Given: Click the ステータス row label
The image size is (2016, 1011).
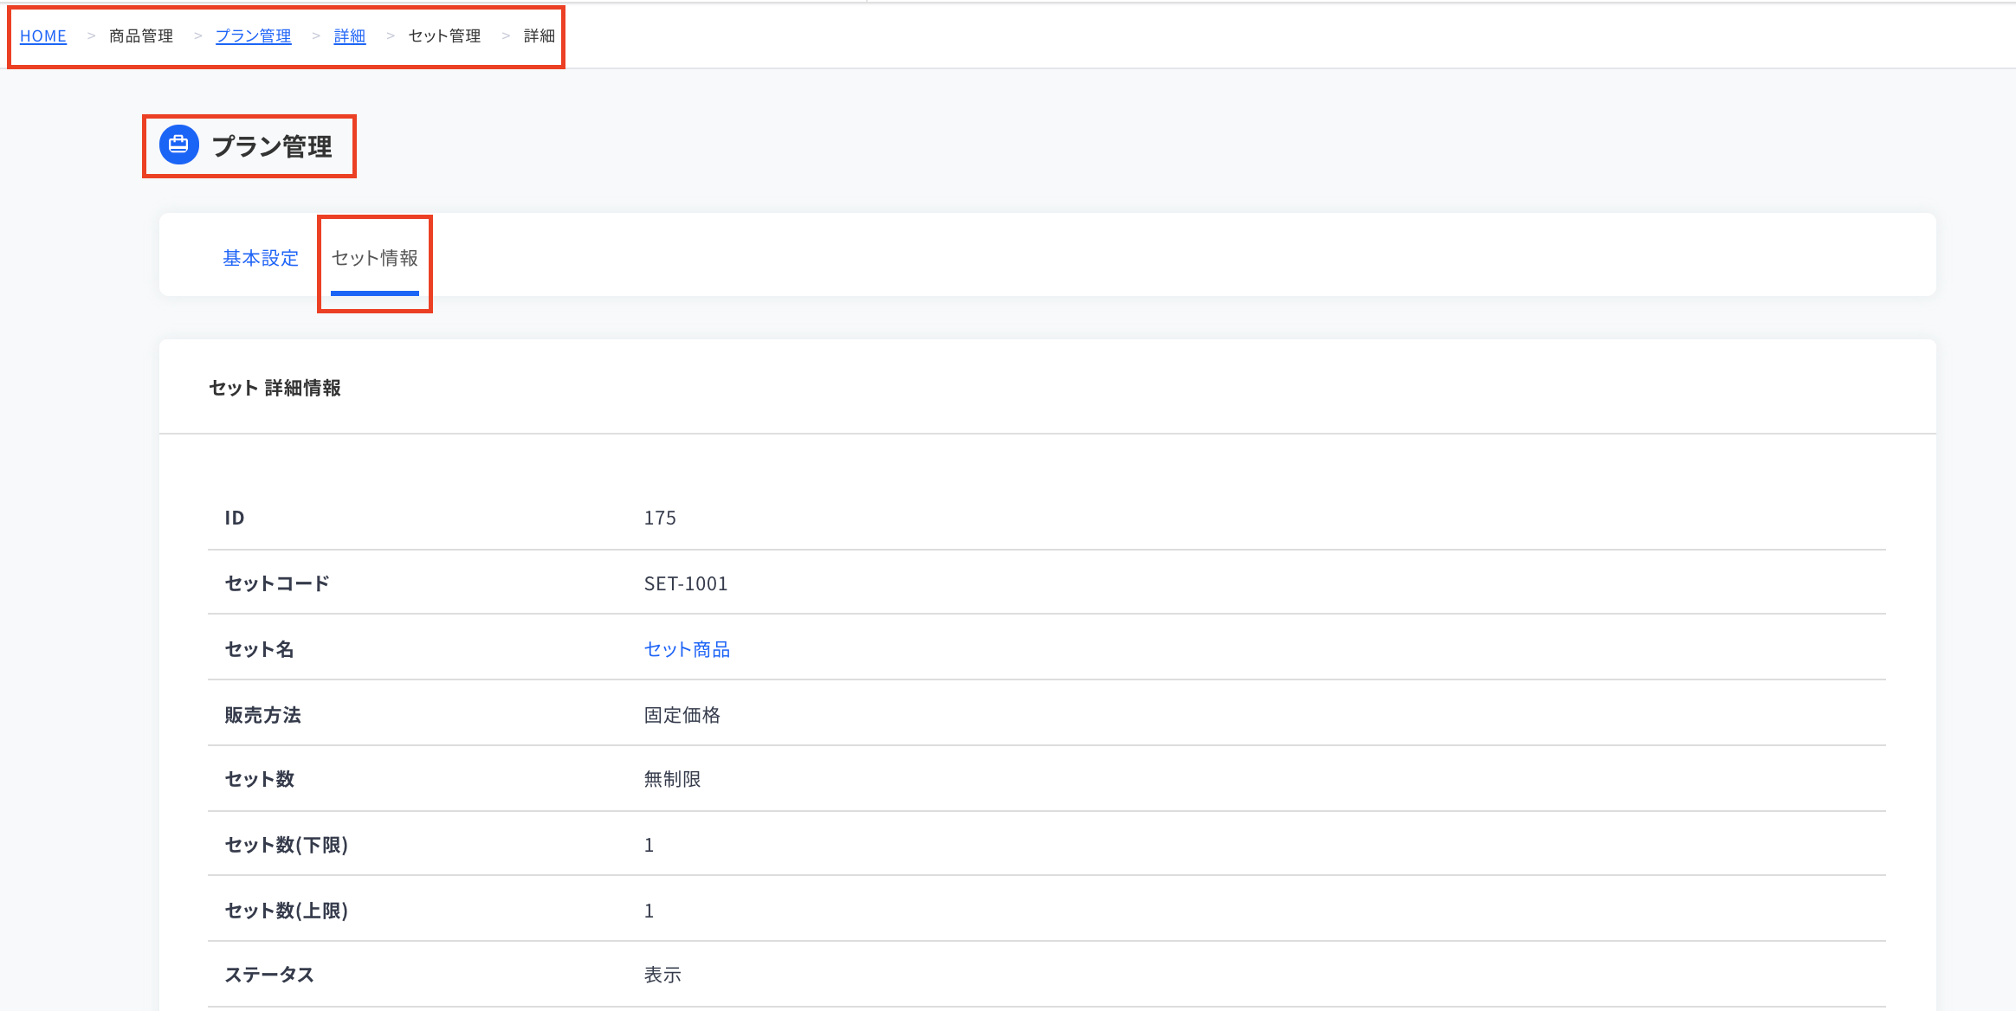Looking at the screenshot, I should pyautogui.click(x=269, y=975).
